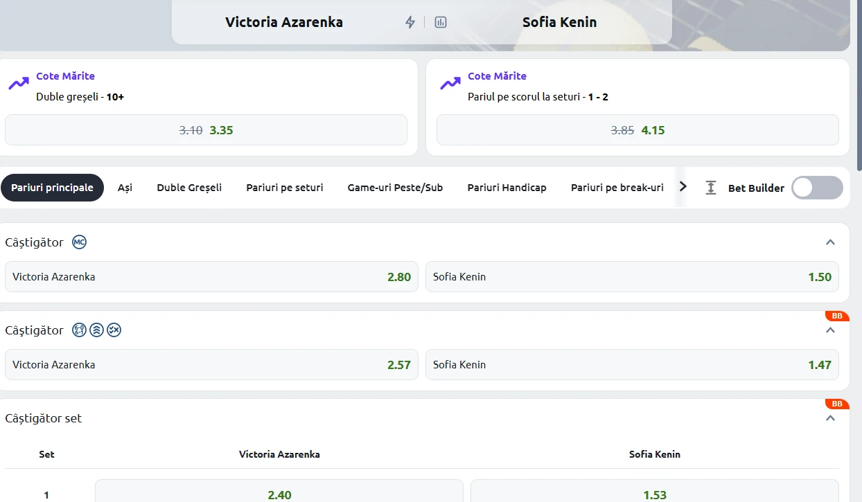Toggle the Bet Builder switch
Screen dimensions: 862x502
(x=818, y=188)
